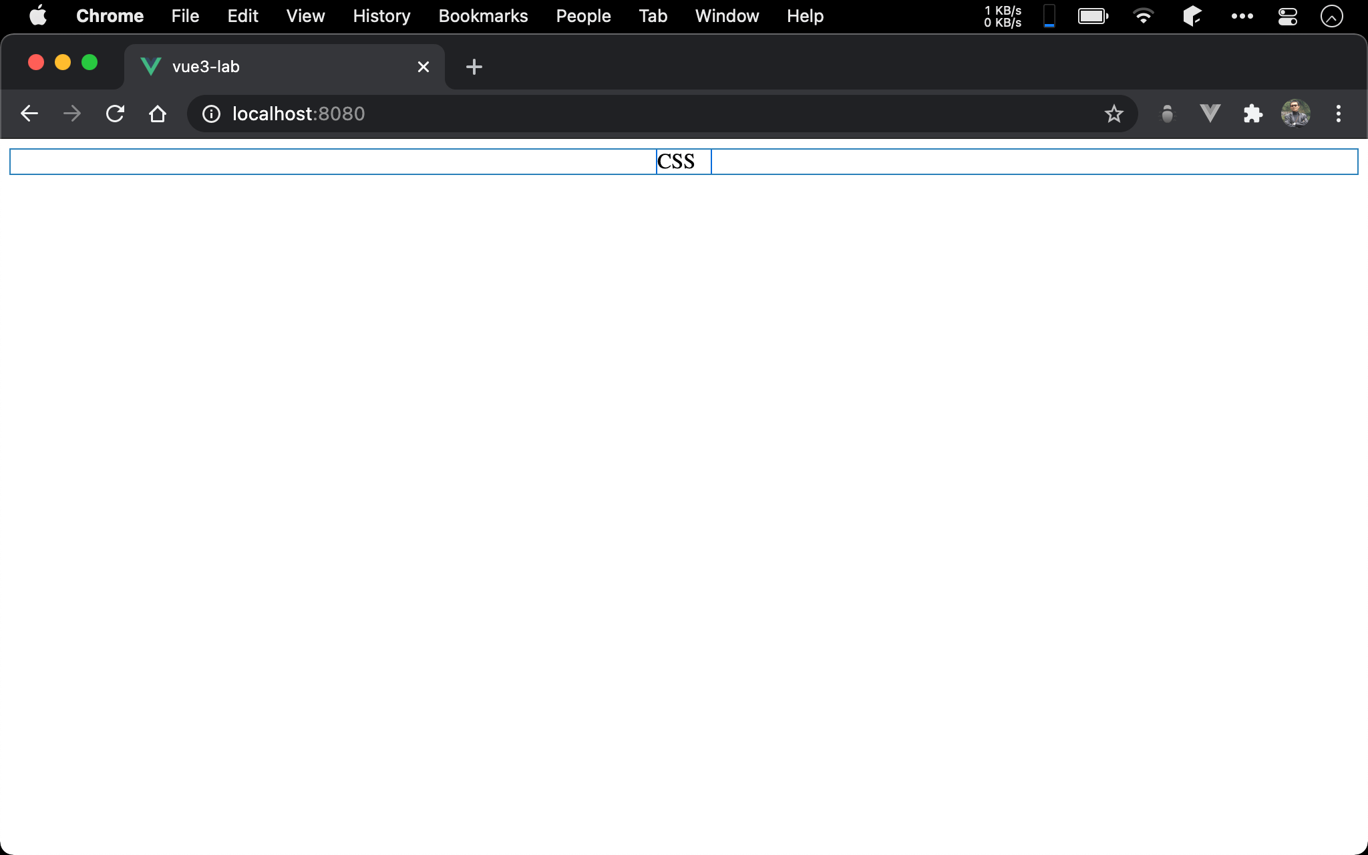The image size is (1368, 855).
Task: Reload the localhost page
Action: [x=115, y=114]
